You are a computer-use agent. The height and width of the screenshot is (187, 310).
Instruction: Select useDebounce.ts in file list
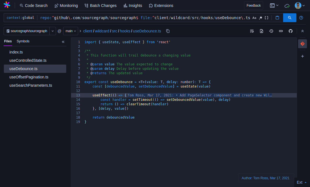(35, 69)
